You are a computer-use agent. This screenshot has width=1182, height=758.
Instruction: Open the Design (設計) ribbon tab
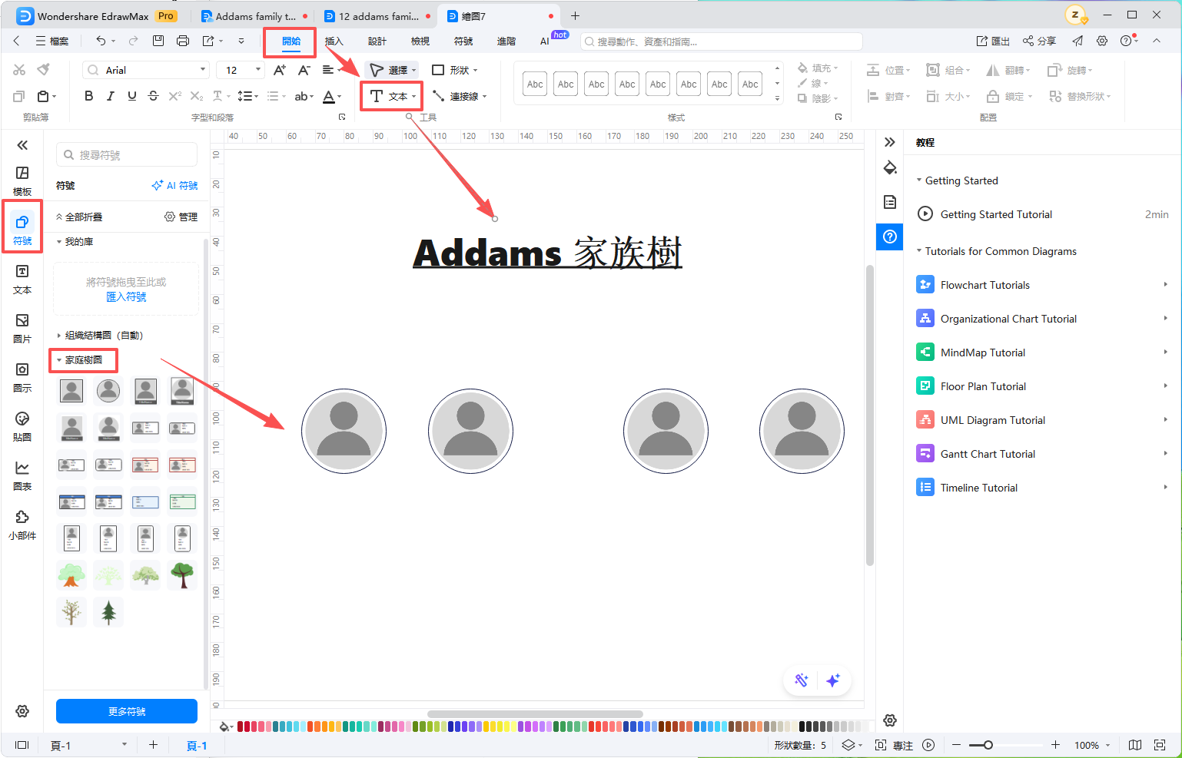[377, 41]
